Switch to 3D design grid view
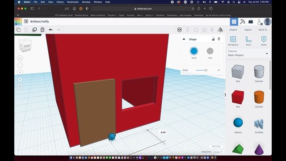The height and width of the screenshot is (161, 286). [x=234, y=22]
